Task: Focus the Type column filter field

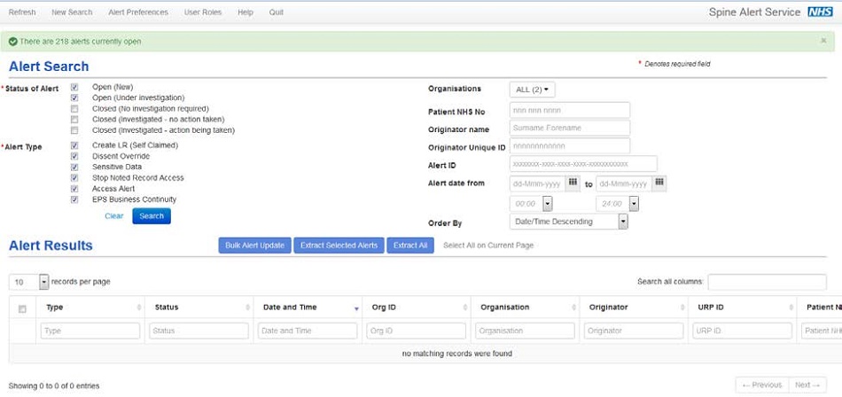Action: point(90,331)
